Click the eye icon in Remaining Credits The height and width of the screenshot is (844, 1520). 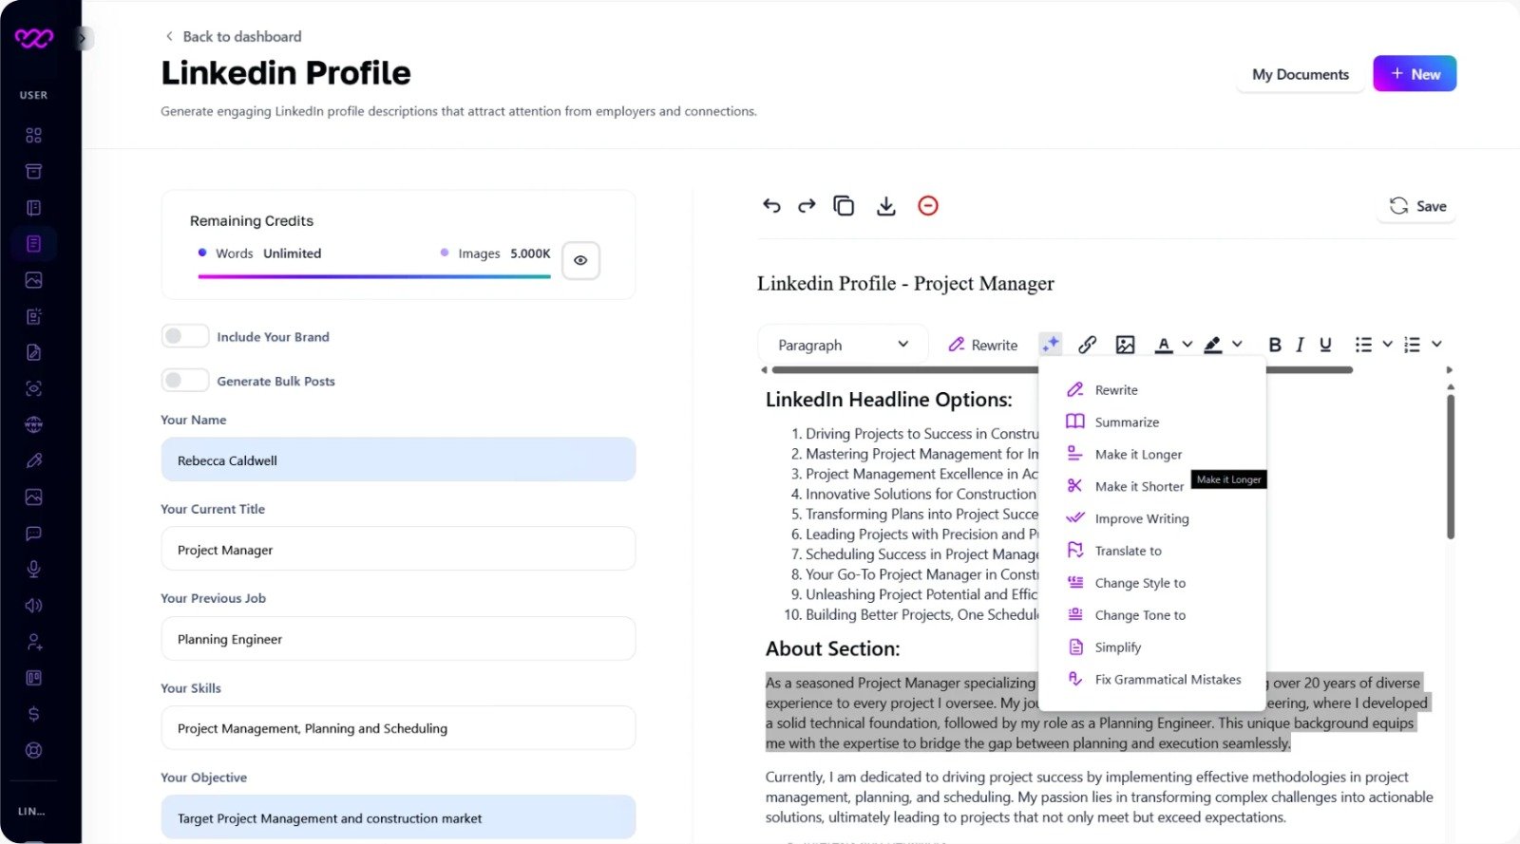pos(580,260)
